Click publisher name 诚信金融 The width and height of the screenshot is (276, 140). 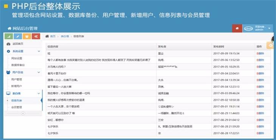coord(163,93)
